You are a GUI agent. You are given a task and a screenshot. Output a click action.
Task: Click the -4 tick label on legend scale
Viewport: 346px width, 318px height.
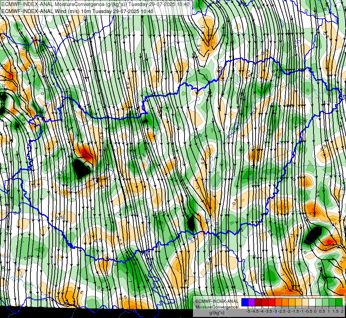coord(262,311)
